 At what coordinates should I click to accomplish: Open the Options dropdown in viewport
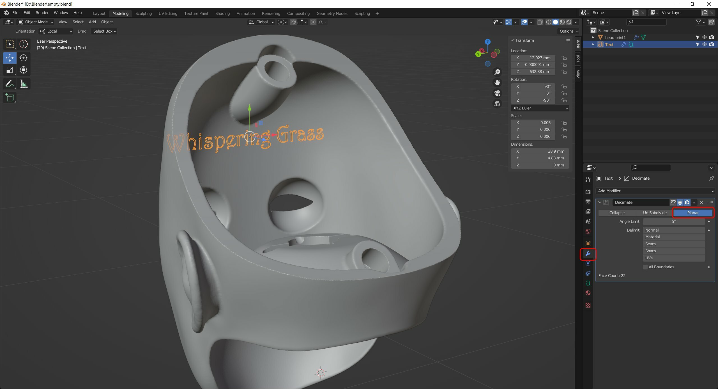pos(569,31)
